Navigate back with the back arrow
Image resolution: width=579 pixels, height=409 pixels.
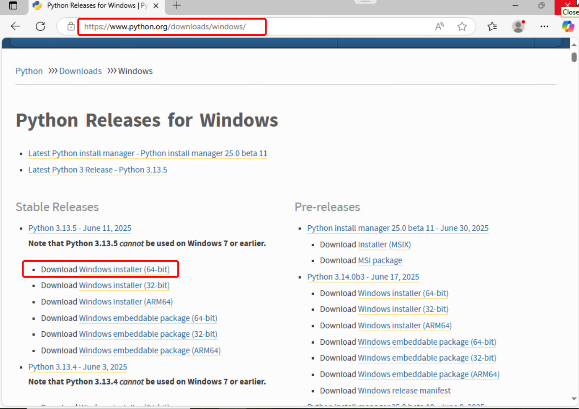15,26
